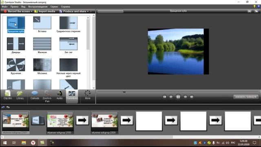Open Task View on the taskbar
This screenshot has width=261, height=147.
coord(14,143)
